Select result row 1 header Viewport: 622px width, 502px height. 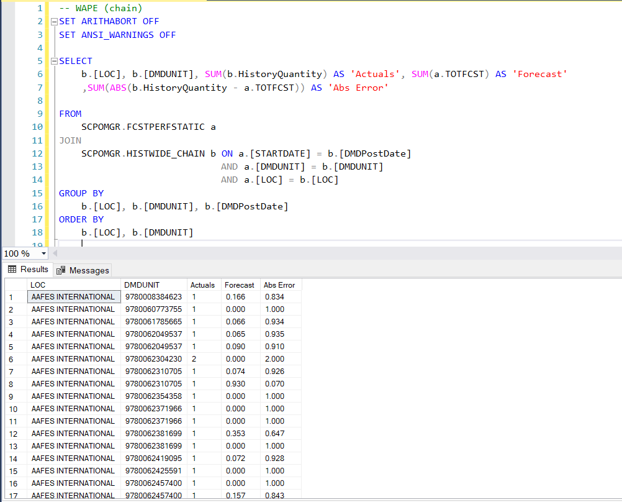coord(16,297)
